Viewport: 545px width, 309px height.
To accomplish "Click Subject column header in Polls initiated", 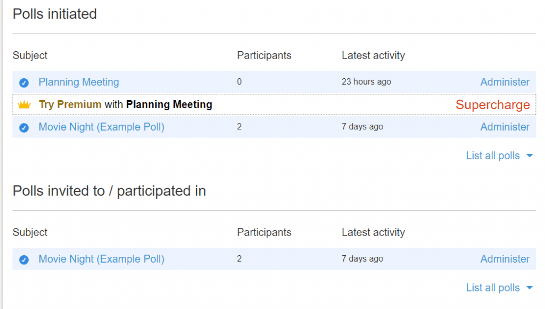I will [30, 56].
